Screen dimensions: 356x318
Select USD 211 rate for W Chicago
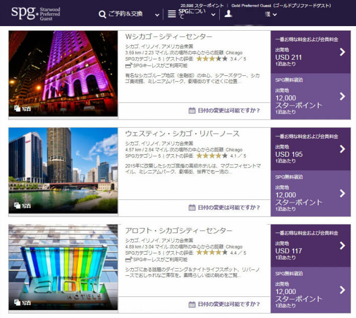[310, 52]
